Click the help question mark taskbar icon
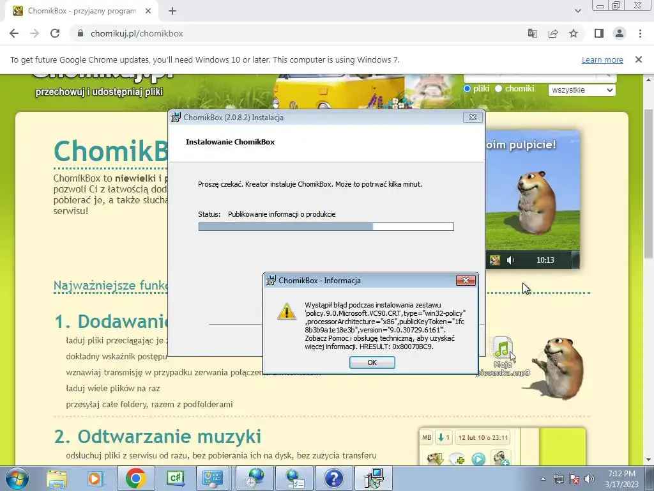The image size is (654, 491). click(333, 478)
